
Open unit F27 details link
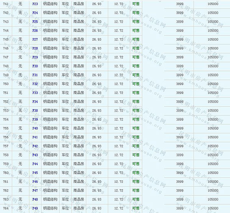point(35,39)
